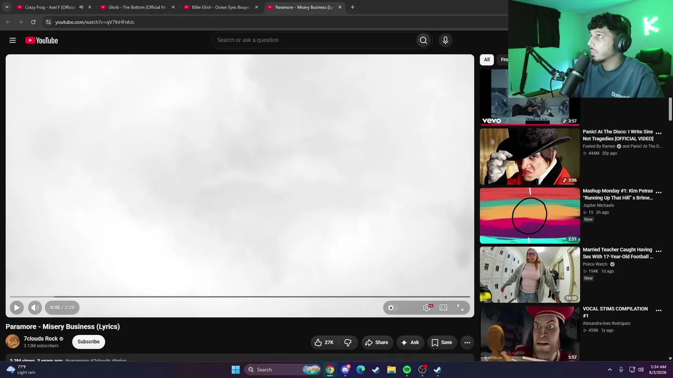This screenshot has width=673, height=378.
Task: Open Windows taskbar search
Action: [284, 370]
